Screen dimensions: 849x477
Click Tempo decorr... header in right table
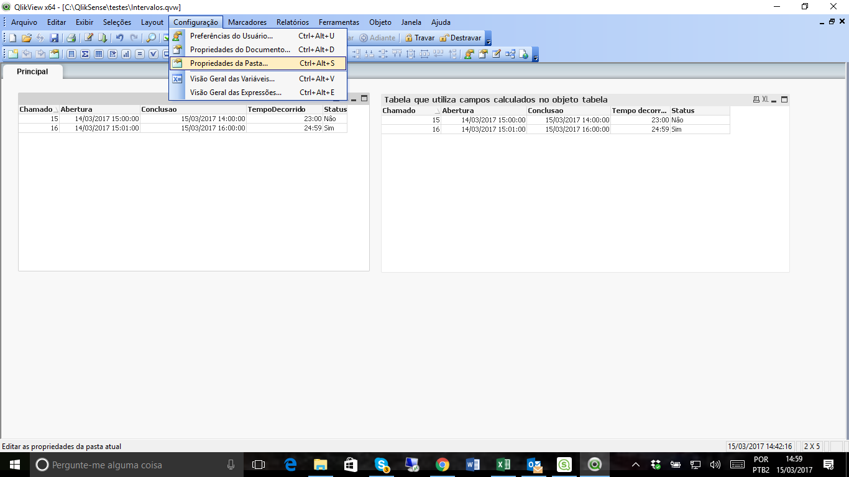(x=640, y=111)
